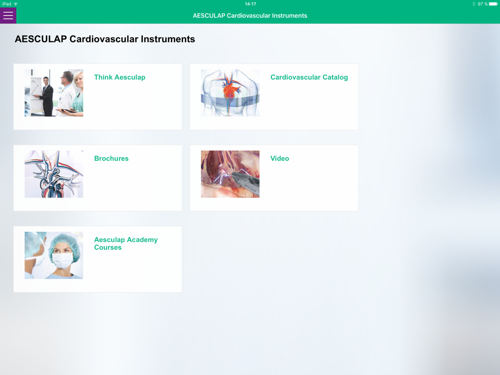Tap the iPad label in status bar
The height and width of the screenshot is (375, 500).
pos(6,4)
